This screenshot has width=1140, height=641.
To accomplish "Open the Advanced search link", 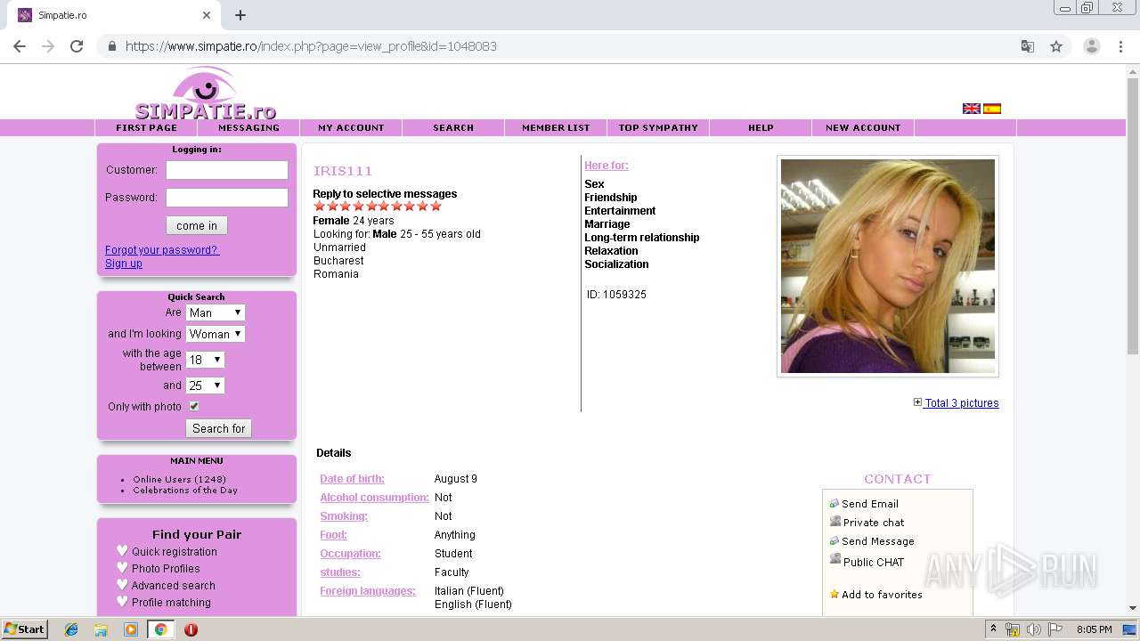I will coord(174,586).
